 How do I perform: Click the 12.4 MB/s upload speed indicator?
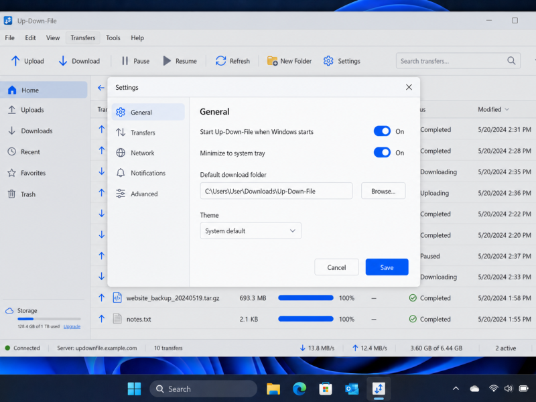(370, 348)
